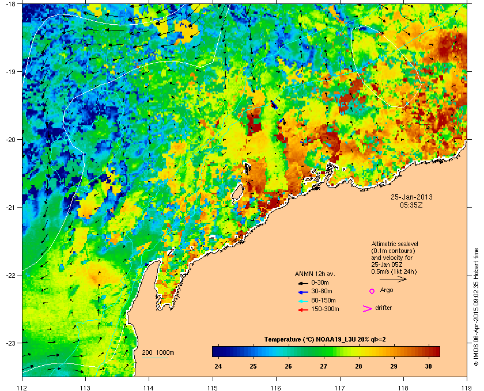Click the magenta drifter chevron symbol
484x391 pixels.
coord(368,309)
